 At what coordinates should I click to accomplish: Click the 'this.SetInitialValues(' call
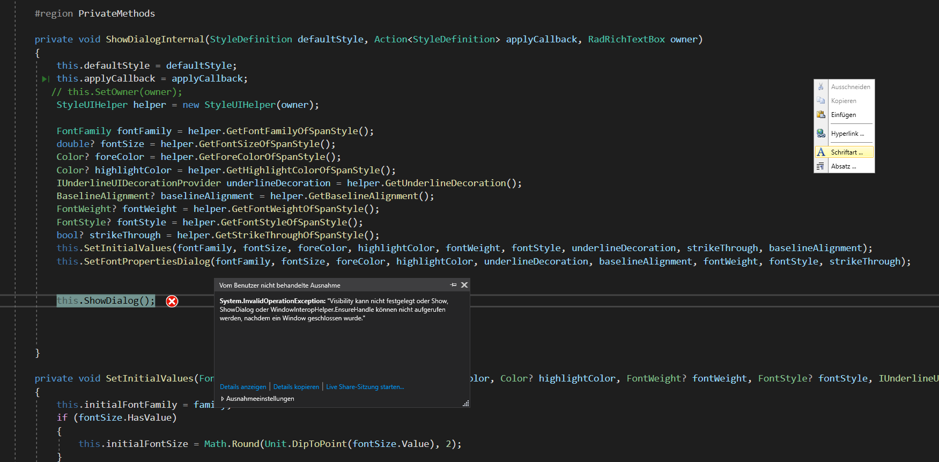pyautogui.click(x=117, y=248)
